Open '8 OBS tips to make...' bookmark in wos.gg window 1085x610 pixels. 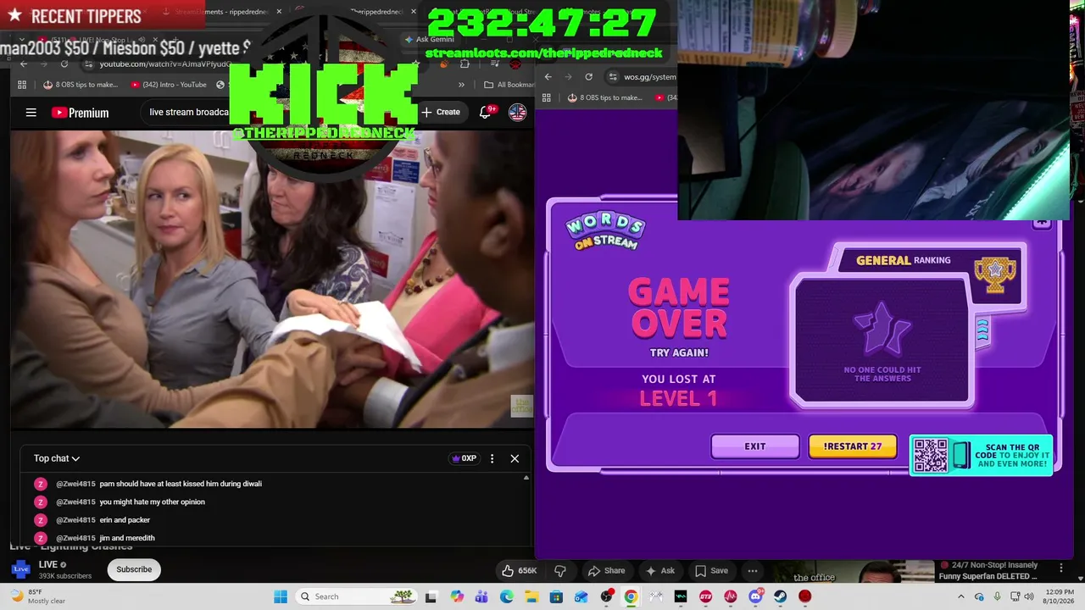(605, 97)
